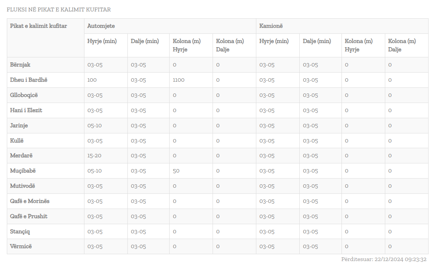Click the Glloboqicë border crossing name
440x266 pixels.
pyautogui.click(x=24, y=95)
